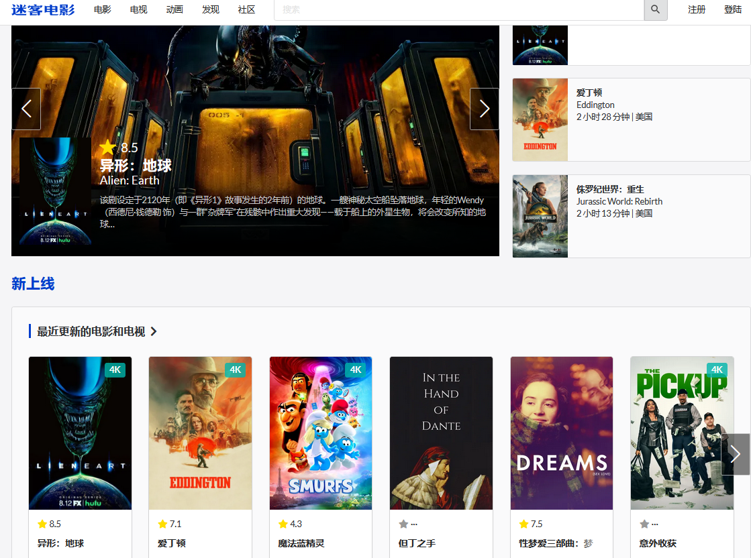Open 性梦爱三部曲：梦 card title
751x558 pixels.
556,543
